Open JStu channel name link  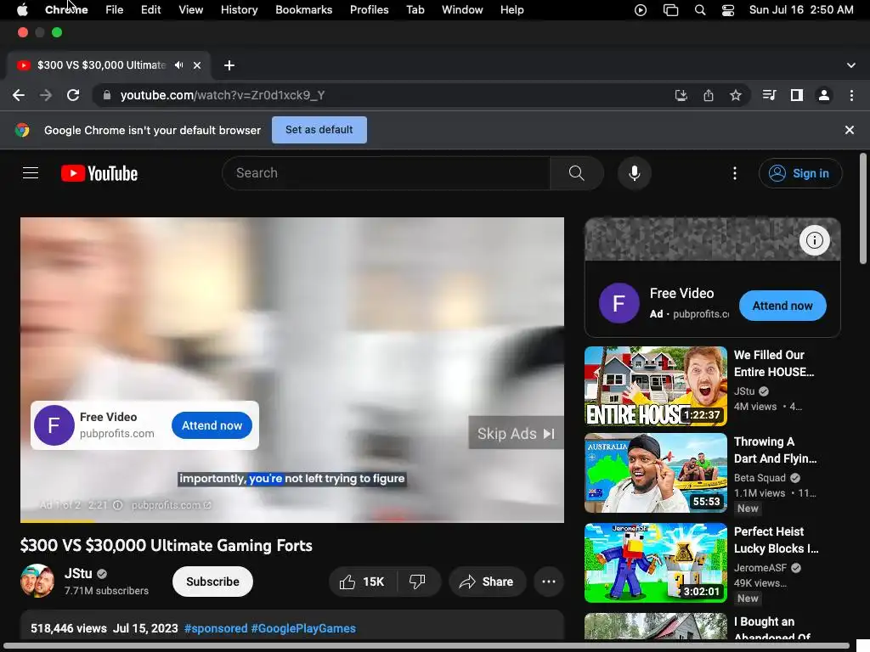(78, 573)
